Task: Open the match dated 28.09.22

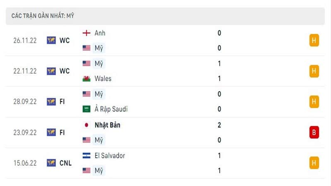Action: (x=165, y=102)
